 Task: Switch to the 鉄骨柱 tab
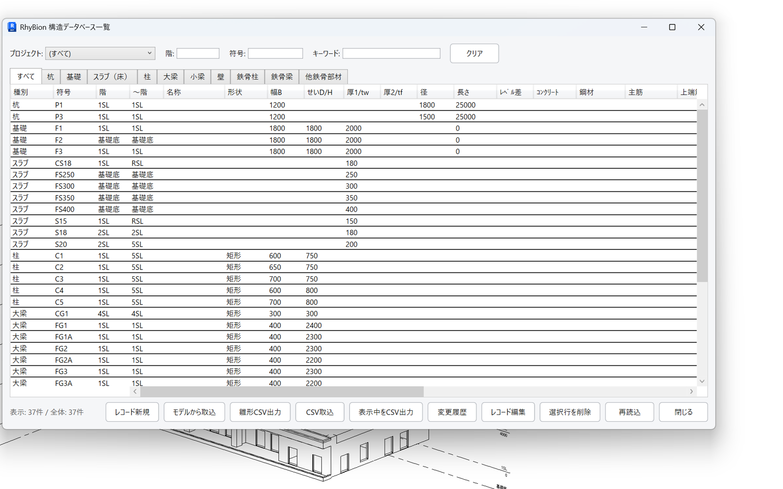(x=248, y=77)
